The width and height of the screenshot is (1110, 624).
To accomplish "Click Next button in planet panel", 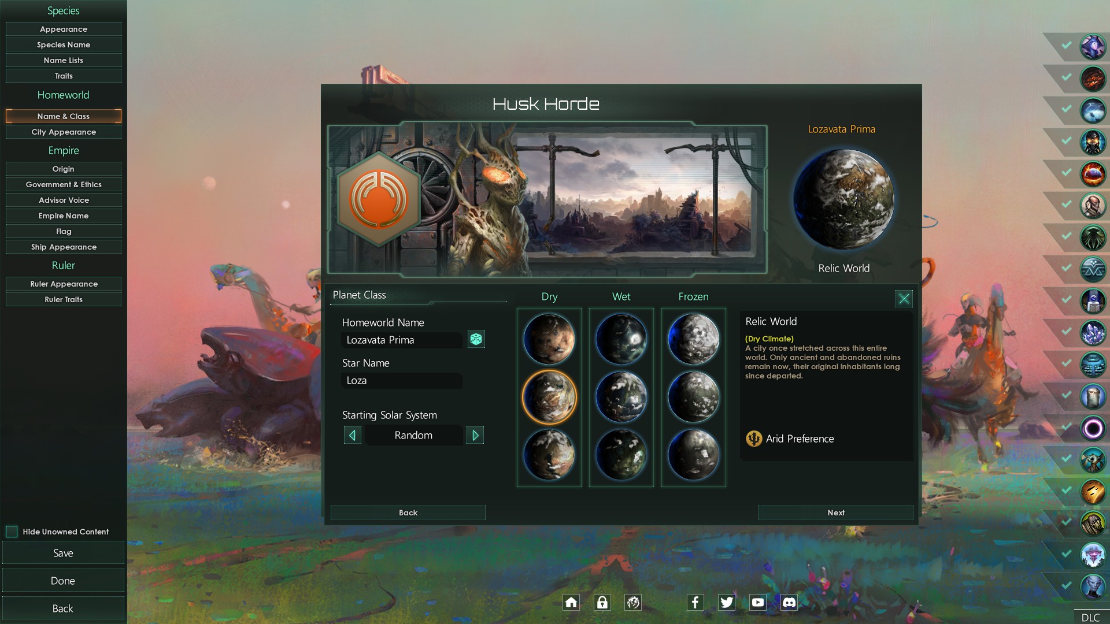I will point(836,512).
